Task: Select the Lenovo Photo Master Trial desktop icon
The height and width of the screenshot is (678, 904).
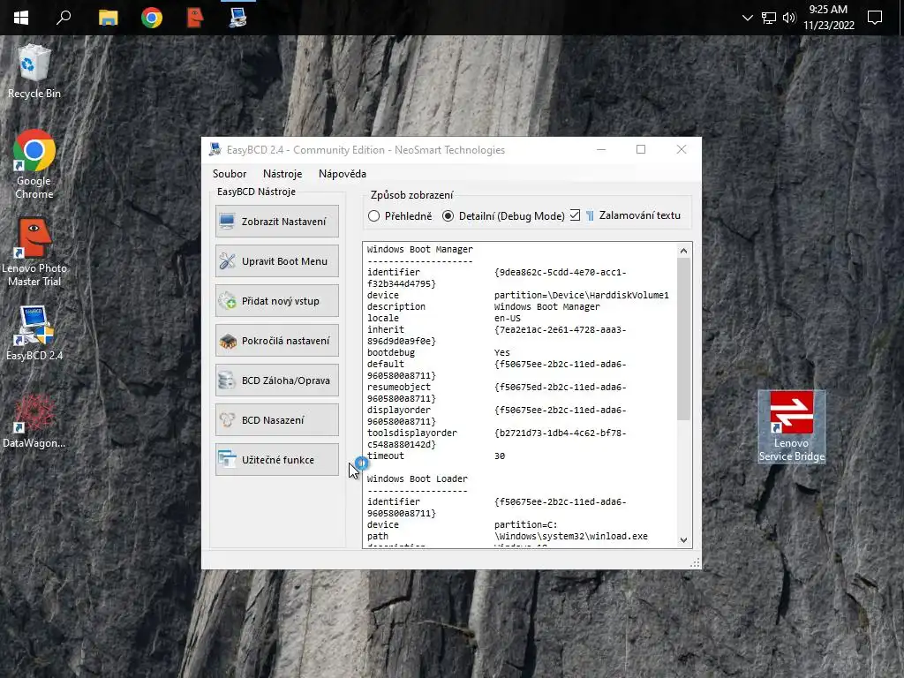Action: [34, 252]
